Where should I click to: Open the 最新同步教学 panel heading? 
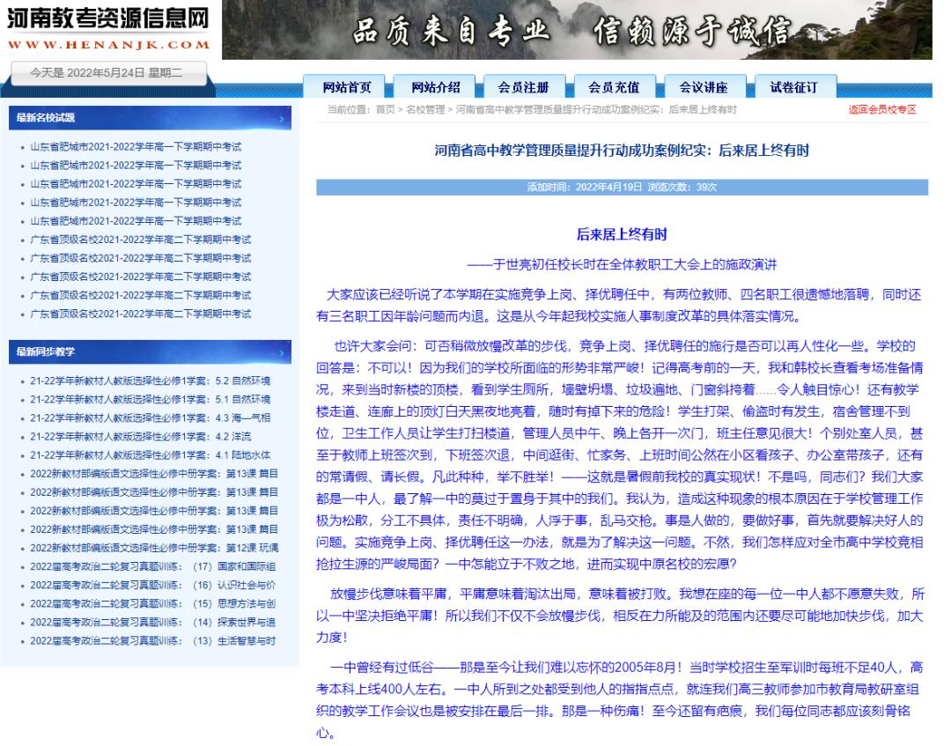(46, 351)
